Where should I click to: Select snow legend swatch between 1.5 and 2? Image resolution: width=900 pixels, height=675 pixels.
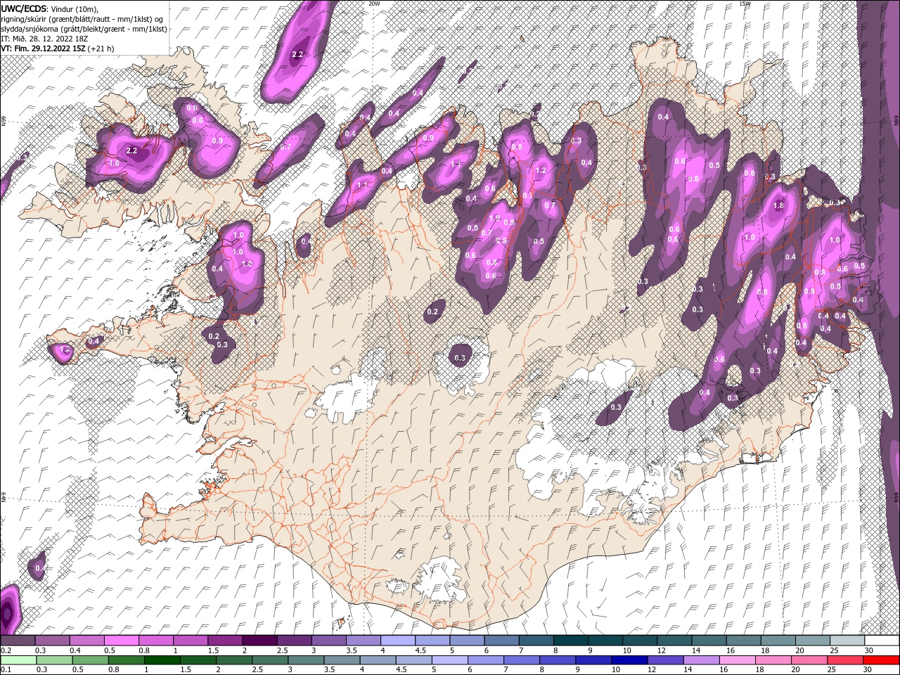point(225,641)
